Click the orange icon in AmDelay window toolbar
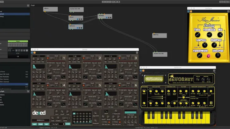The width and height of the screenshot is (230, 129). click(x=191, y=11)
